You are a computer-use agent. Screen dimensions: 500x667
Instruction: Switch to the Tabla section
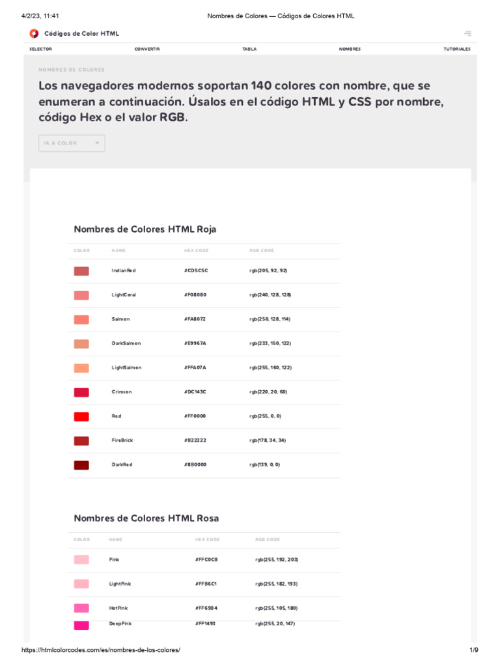coord(249,49)
